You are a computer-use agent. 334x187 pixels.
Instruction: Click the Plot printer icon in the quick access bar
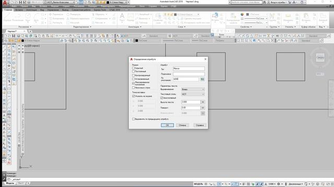point(29,2)
